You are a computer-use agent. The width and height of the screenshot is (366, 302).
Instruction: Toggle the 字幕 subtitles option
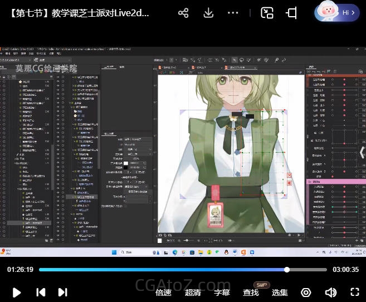(222, 293)
